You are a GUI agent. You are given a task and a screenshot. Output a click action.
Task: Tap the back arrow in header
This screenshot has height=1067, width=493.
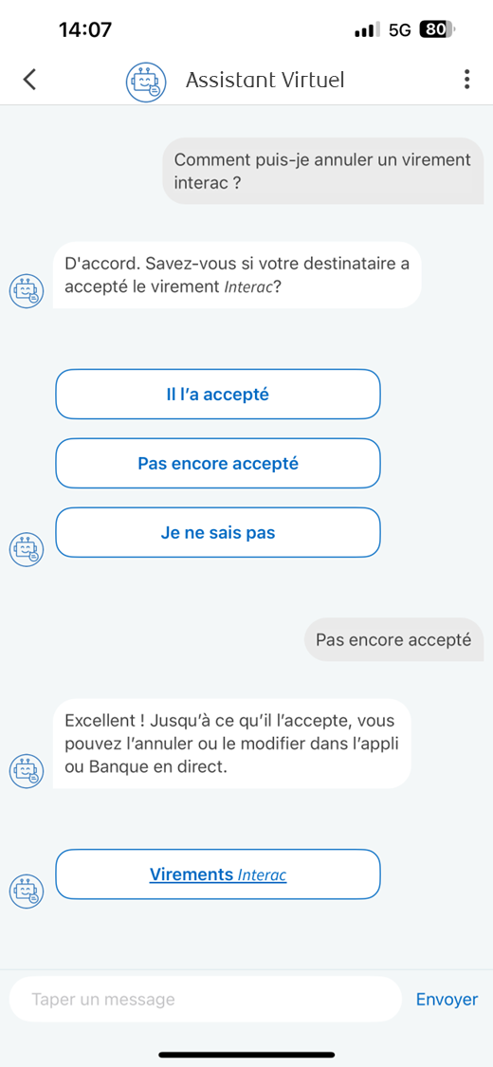point(29,80)
